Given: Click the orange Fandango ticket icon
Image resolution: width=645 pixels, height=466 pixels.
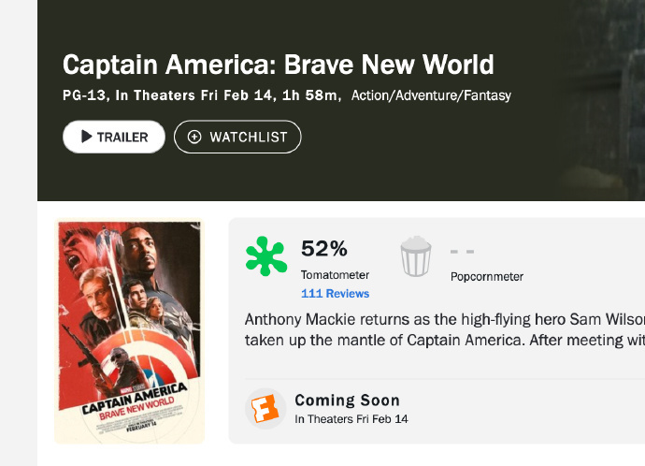Looking at the screenshot, I should [x=265, y=409].
